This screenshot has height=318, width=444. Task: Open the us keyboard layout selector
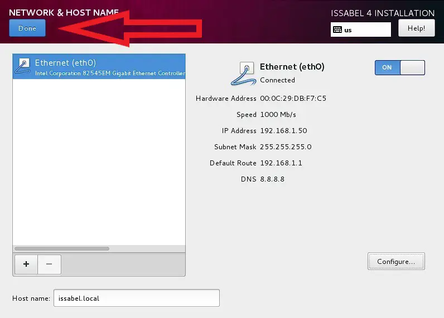click(x=360, y=30)
